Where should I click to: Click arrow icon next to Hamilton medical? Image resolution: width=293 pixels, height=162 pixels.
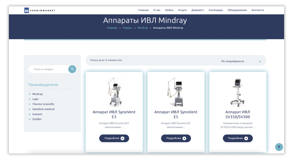tap(29, 109)
